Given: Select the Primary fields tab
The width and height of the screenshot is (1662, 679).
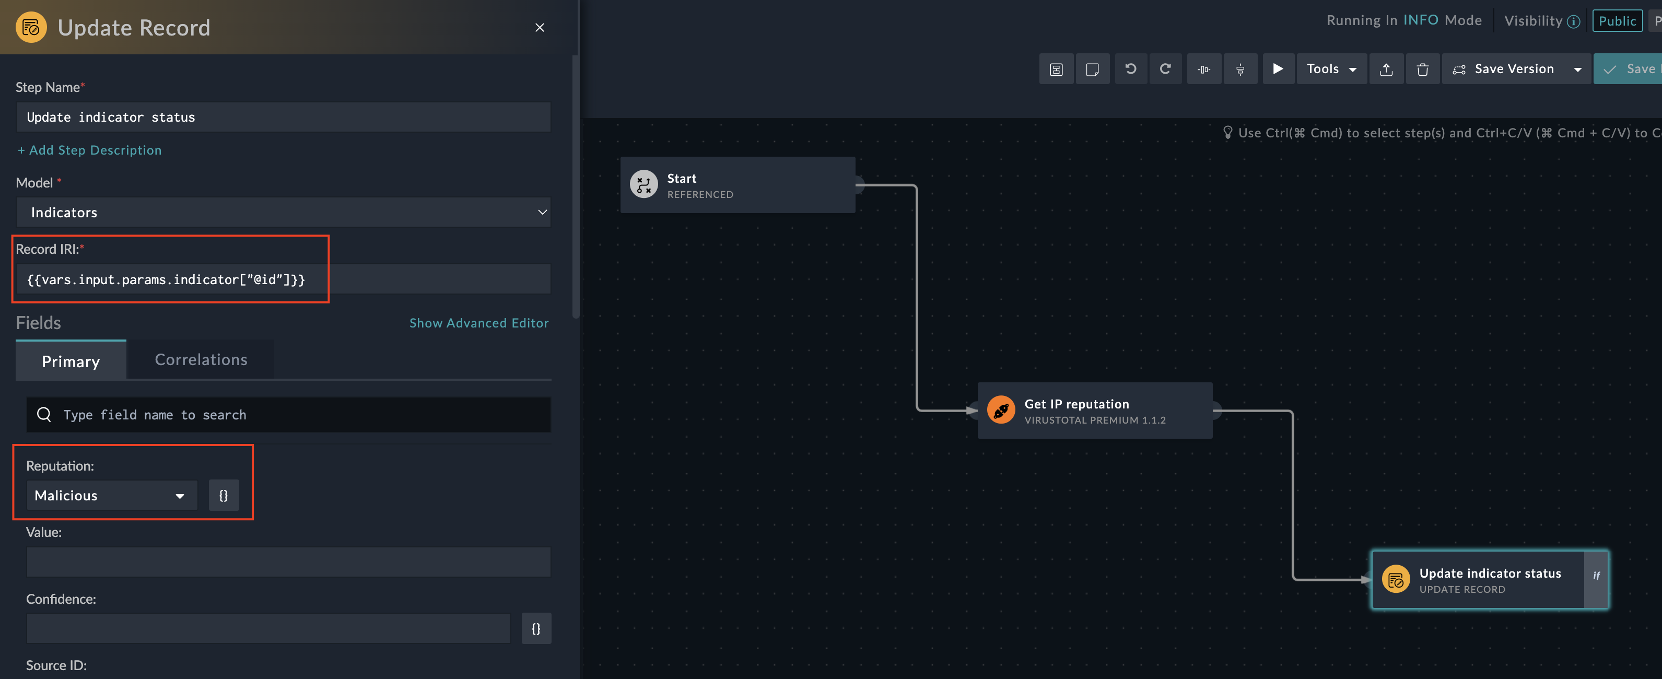Looking at the screenshot, I should click(71, 361).
